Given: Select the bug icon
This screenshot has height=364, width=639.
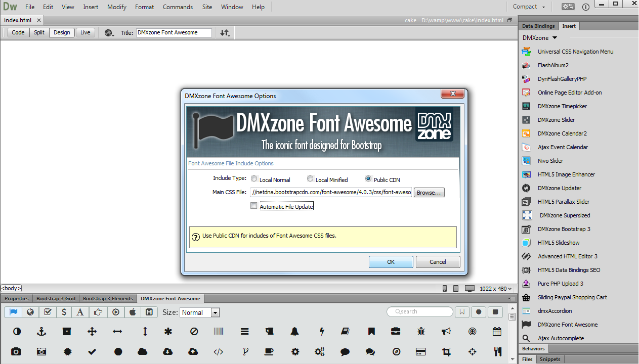Looking at the screenshot, I should tap(421, 332).
